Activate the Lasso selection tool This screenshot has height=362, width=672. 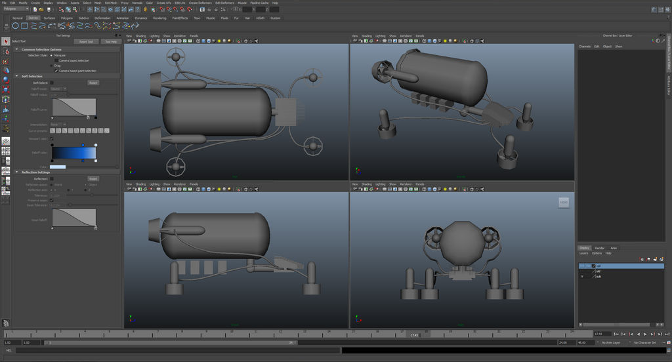(5, 51)
